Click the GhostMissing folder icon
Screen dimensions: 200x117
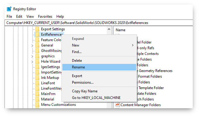[x=37, y=51]
